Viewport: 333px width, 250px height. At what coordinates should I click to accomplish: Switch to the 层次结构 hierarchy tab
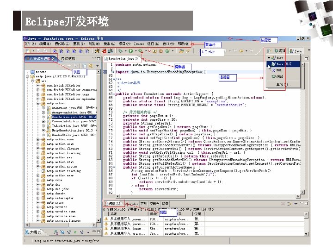pyautogui.click(x=68, y=58)
